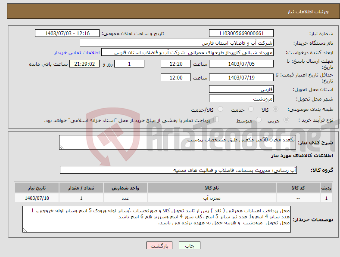This screenshot has height=257, width=340.
Task: Click the remaining days field showing 1
Action: (129, 64)
